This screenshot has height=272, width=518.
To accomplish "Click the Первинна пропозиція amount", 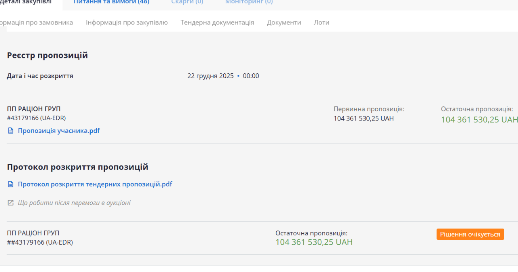I will (x=364, y=118).
